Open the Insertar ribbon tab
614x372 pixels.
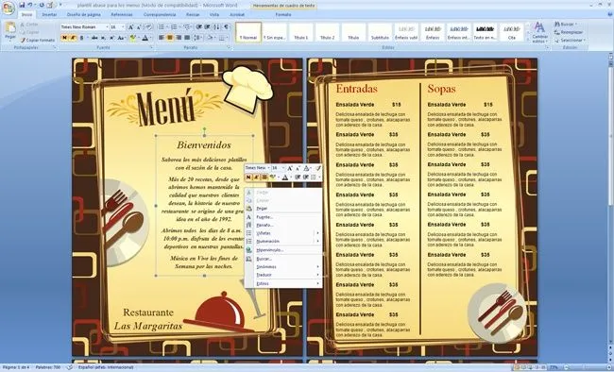tap(49, 14)
